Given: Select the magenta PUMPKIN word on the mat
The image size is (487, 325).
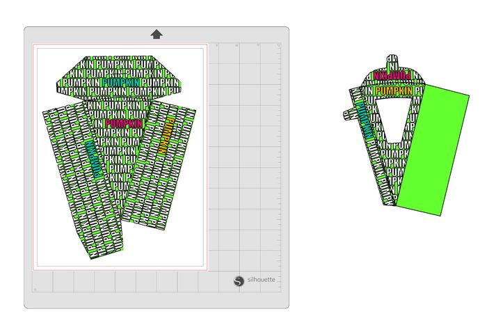Looking at the screenshot, I should coord(123,124).
